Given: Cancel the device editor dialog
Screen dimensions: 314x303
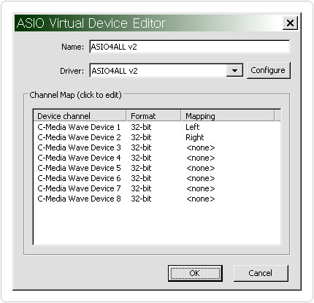Looking at the screenshot, I should pyautogui.click(x=261, y=273).
